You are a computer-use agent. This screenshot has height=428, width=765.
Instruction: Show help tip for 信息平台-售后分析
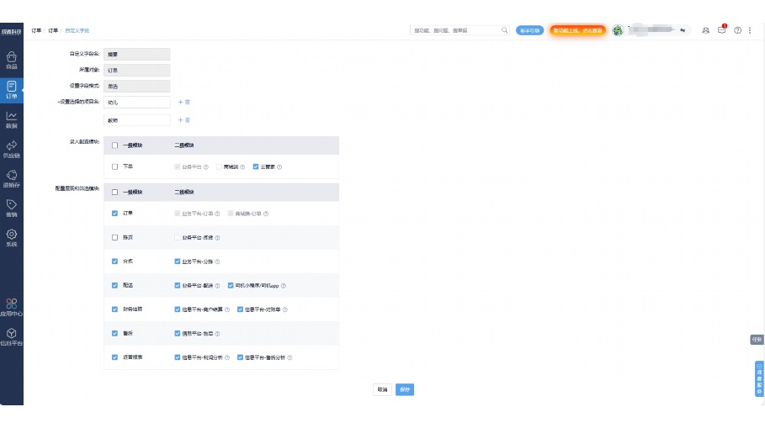(x=290, y=358)
